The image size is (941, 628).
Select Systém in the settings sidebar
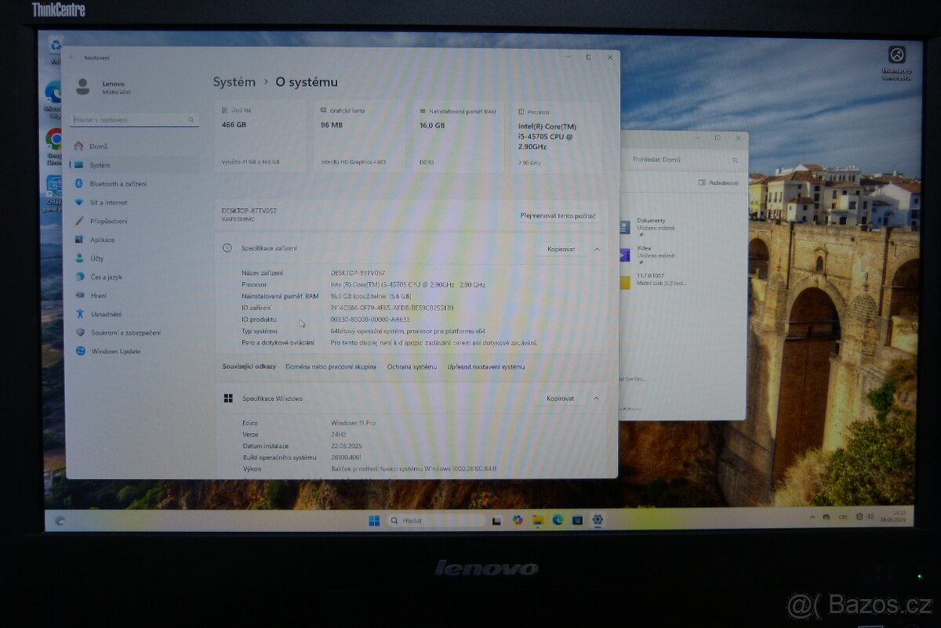coord(133,165)
